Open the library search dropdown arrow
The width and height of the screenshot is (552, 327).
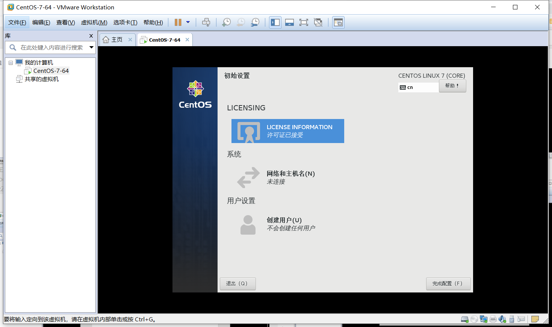tap(91, 47)
